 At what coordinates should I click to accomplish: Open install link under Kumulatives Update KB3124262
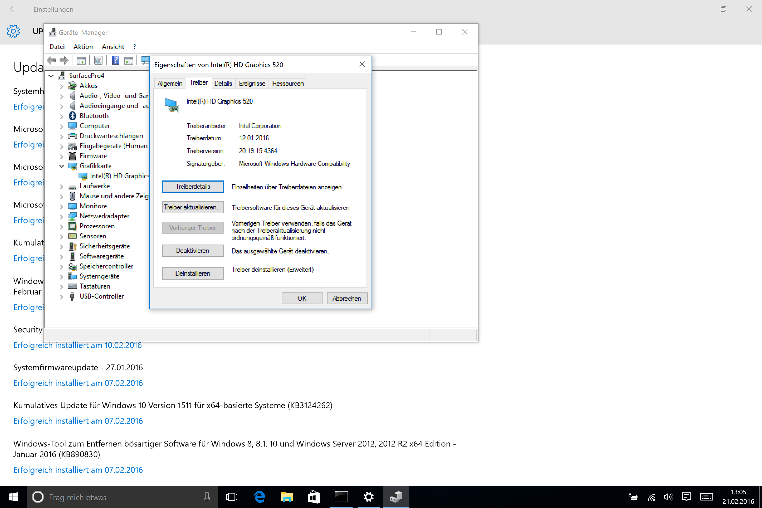pos(78,421)
